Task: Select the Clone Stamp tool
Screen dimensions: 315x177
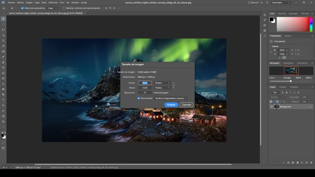Action: pyautogui.click(x=3, y=62)
